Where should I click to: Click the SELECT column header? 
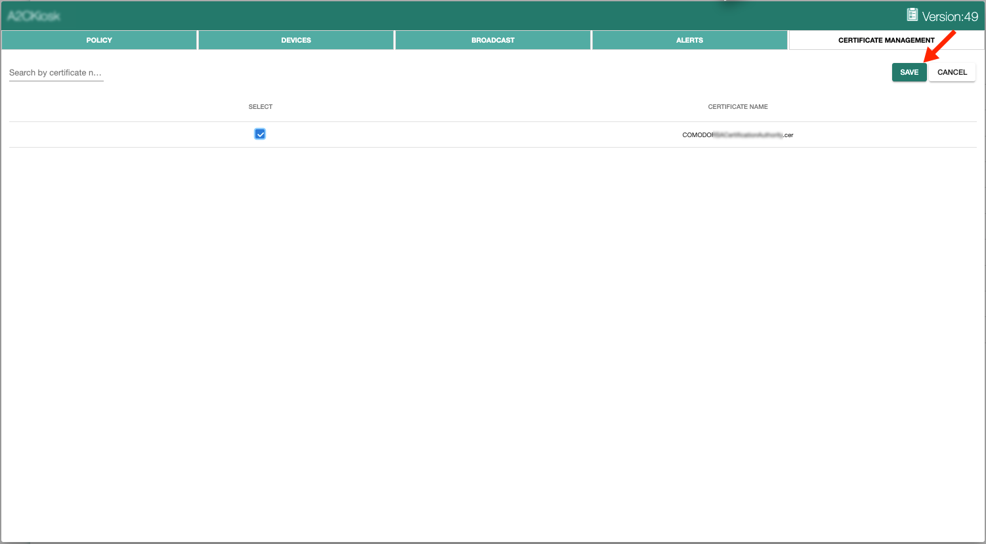tap(261, 106)
